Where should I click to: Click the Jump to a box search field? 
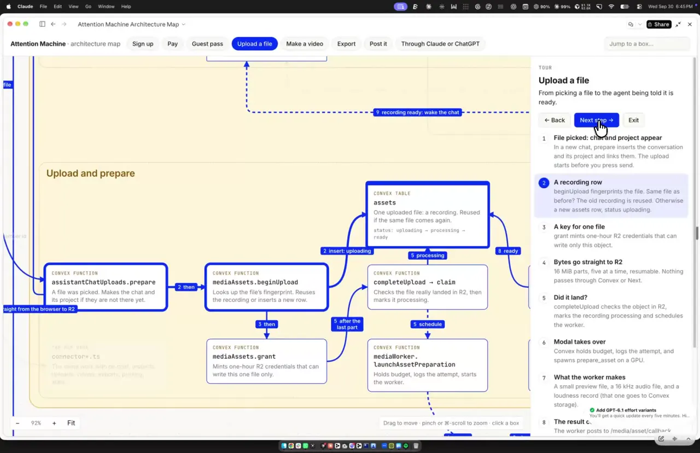point(647,44)
